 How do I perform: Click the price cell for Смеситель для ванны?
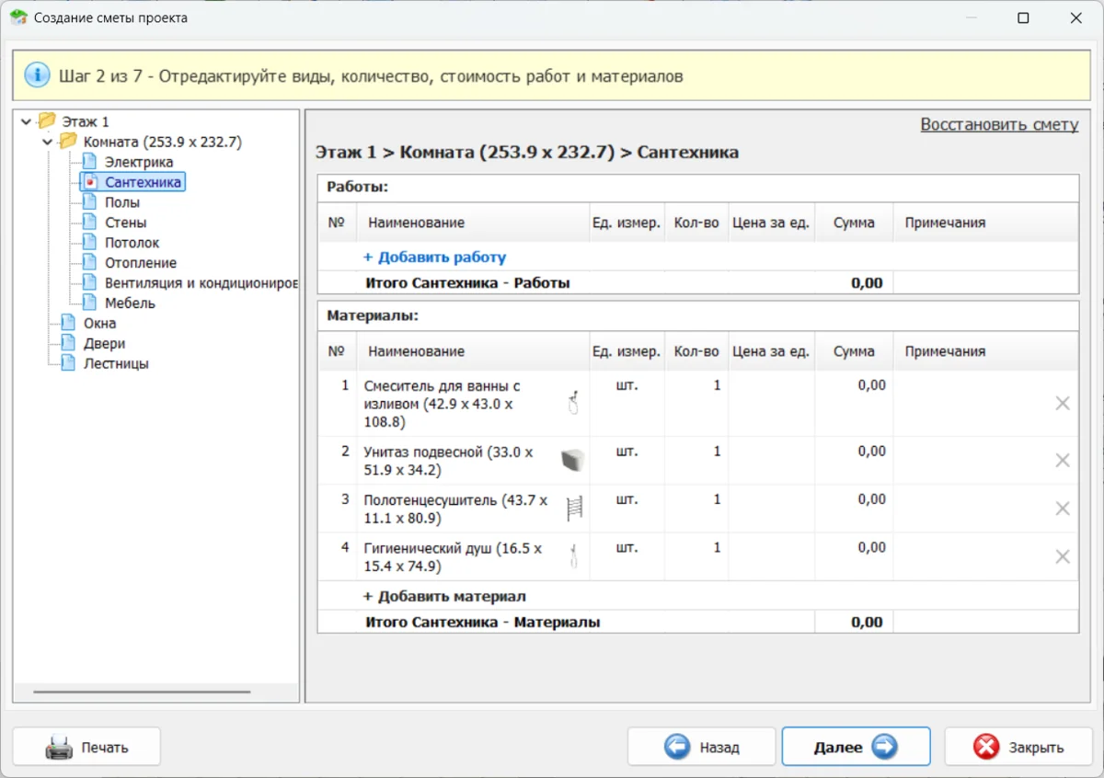pyautogui.click(x=771, y=404)
